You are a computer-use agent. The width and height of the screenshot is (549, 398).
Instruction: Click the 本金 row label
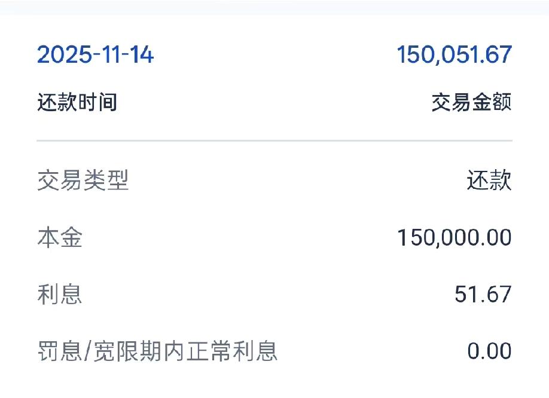(x=60, y=237)
